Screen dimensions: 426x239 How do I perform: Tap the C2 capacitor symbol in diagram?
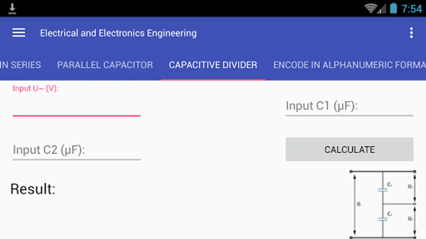point(383,219)
